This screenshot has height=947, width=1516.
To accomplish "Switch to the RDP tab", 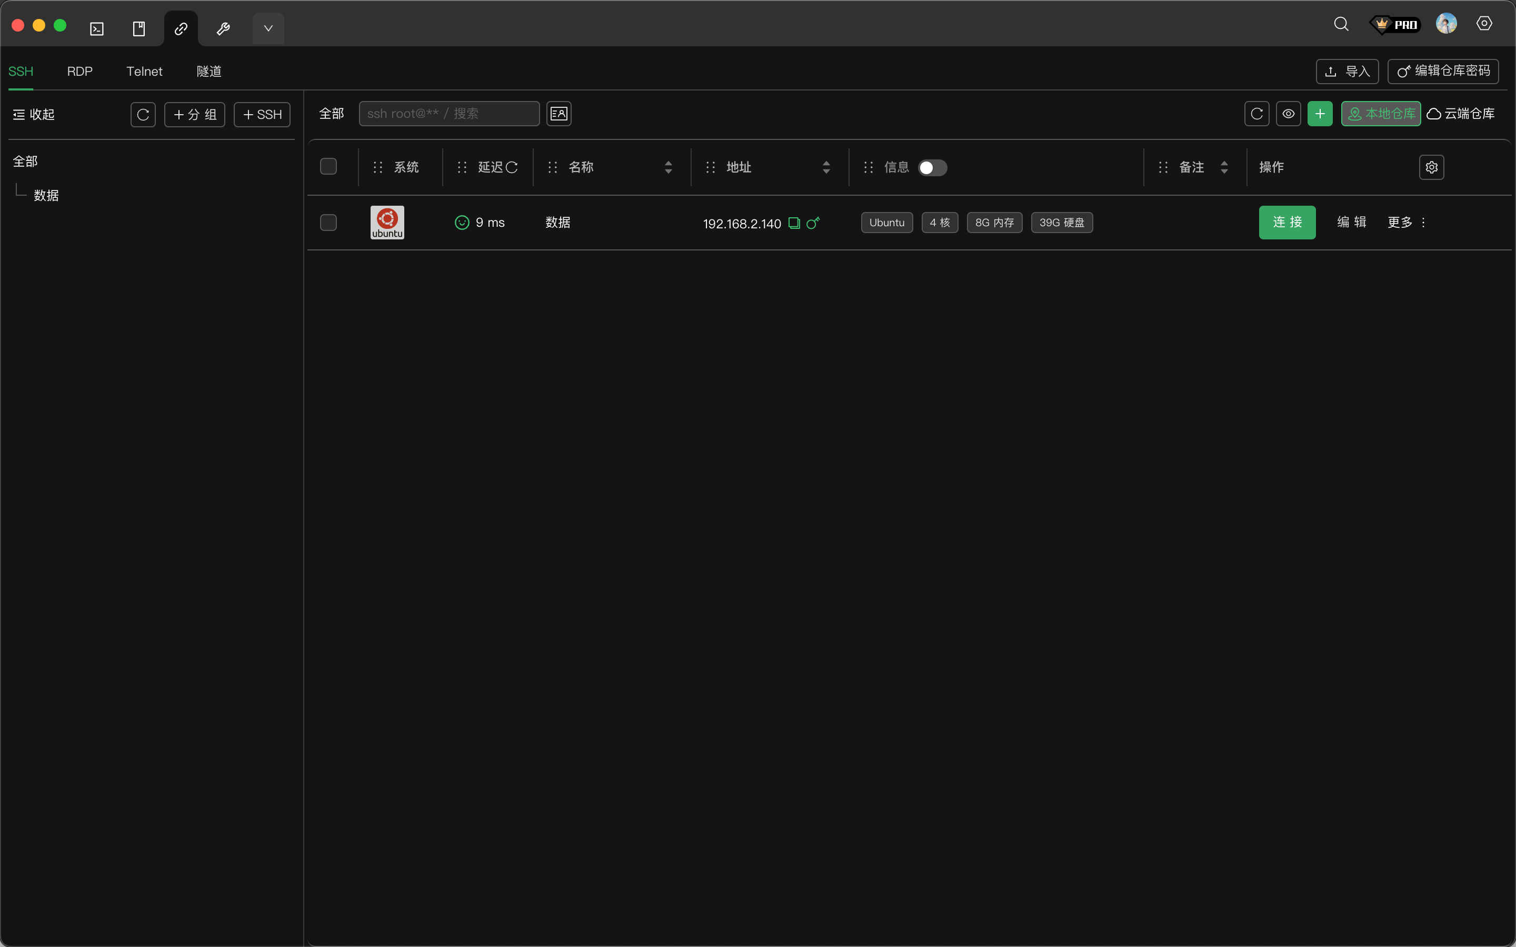I will click(x=79, y=72).
